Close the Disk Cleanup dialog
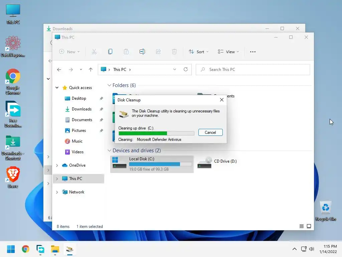The width and height of the screenshot is (342, 257). point(222,100)
